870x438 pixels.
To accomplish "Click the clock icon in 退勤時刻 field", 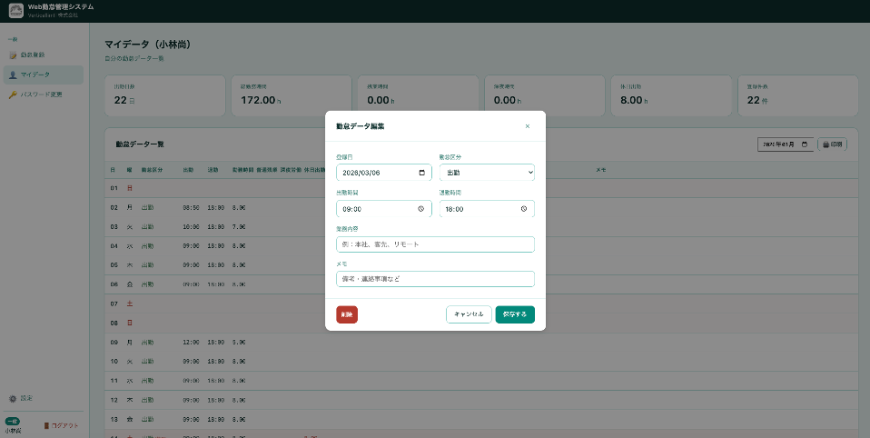I will [x=524, y=208].
